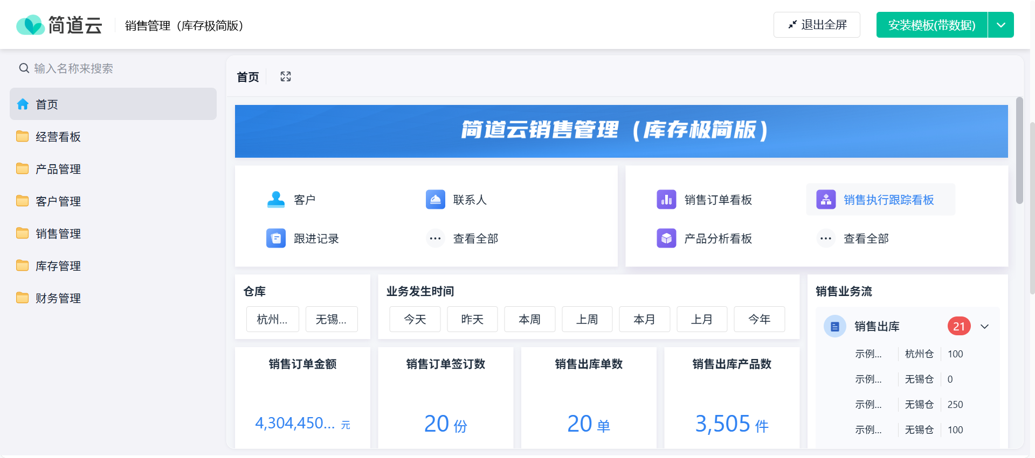Screen dimensions: 1035x458
Task: Click the 销售出库 heading
Action: tap(877, 326)
